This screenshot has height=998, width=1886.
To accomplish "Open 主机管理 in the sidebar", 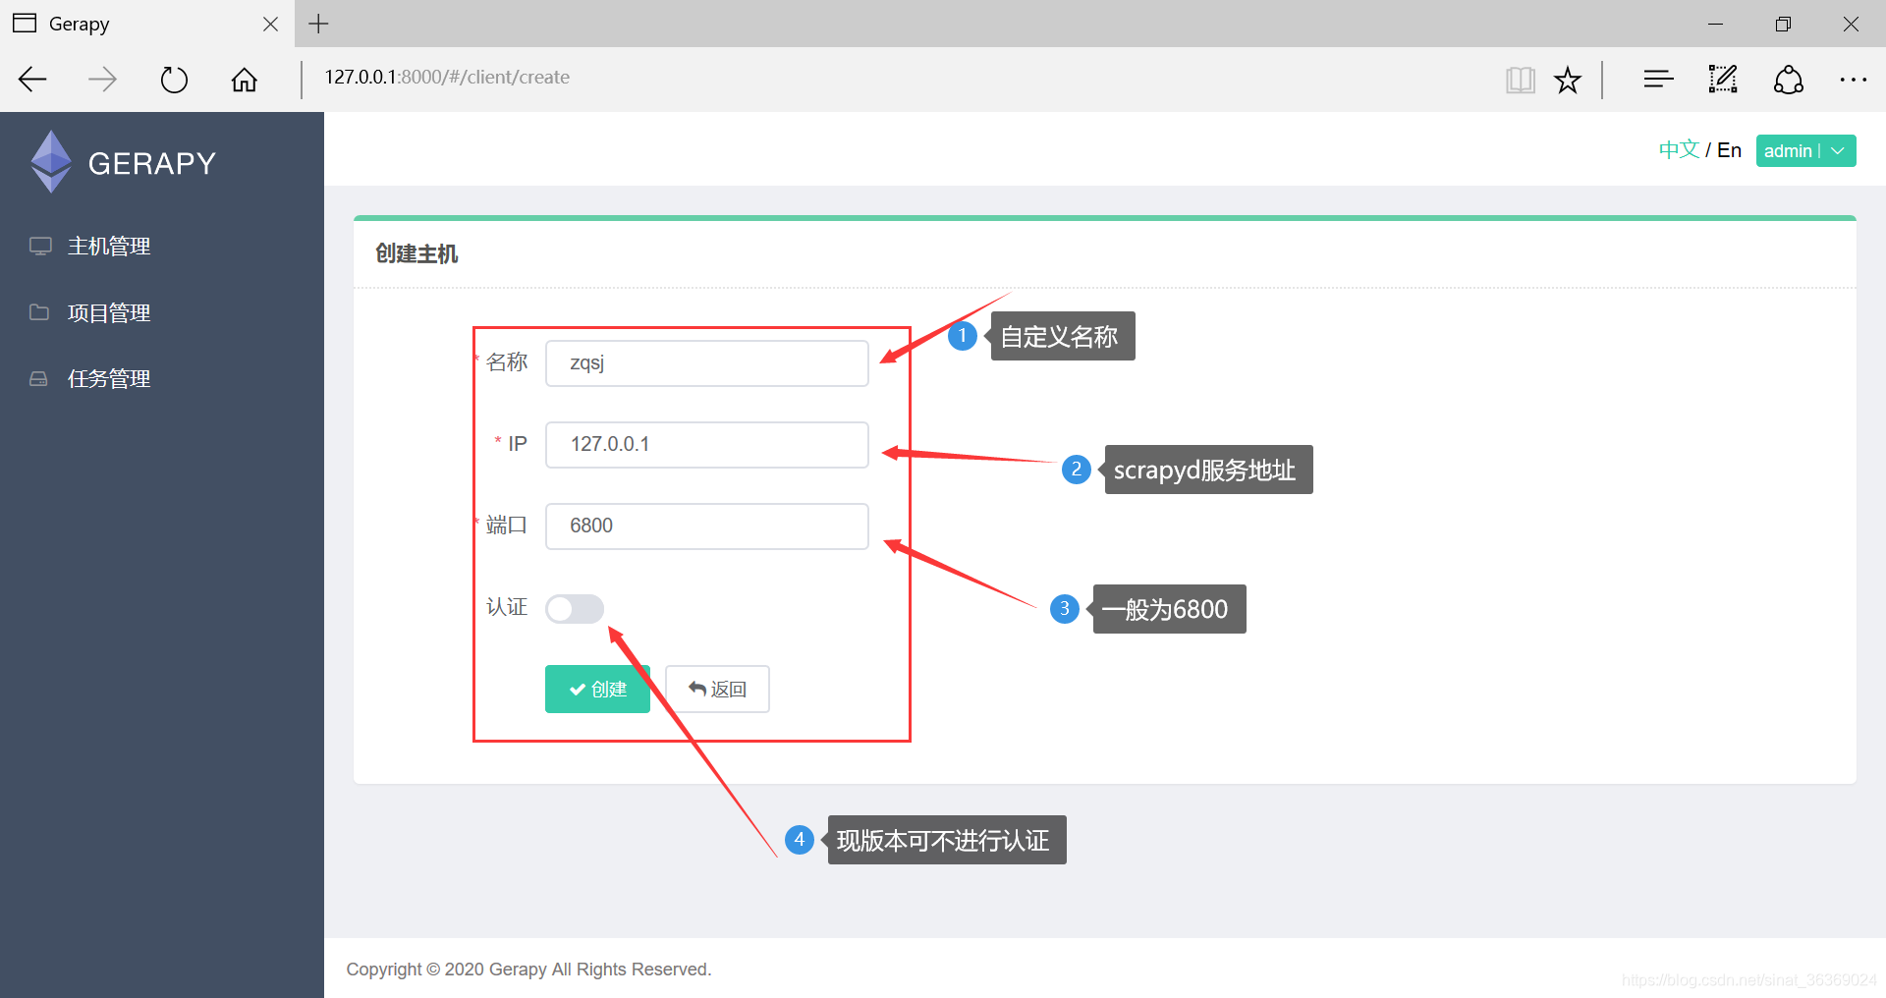I will pos(108,247).
